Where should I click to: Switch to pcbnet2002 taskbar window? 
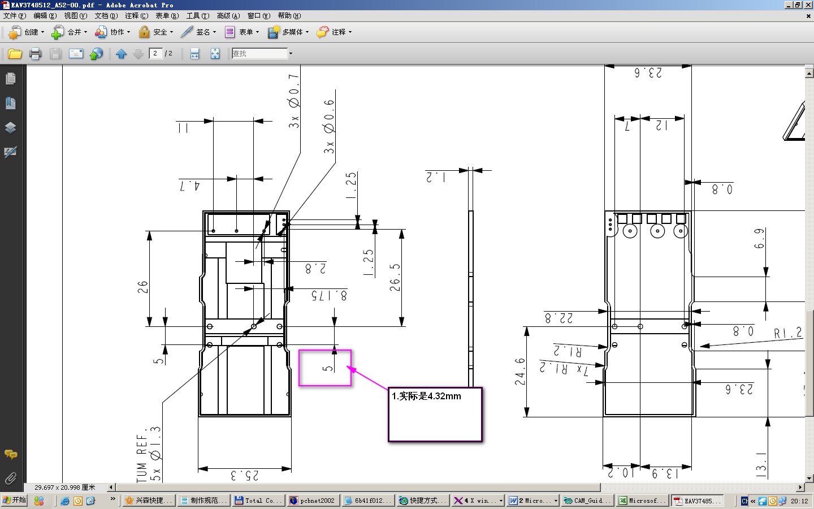313,501
